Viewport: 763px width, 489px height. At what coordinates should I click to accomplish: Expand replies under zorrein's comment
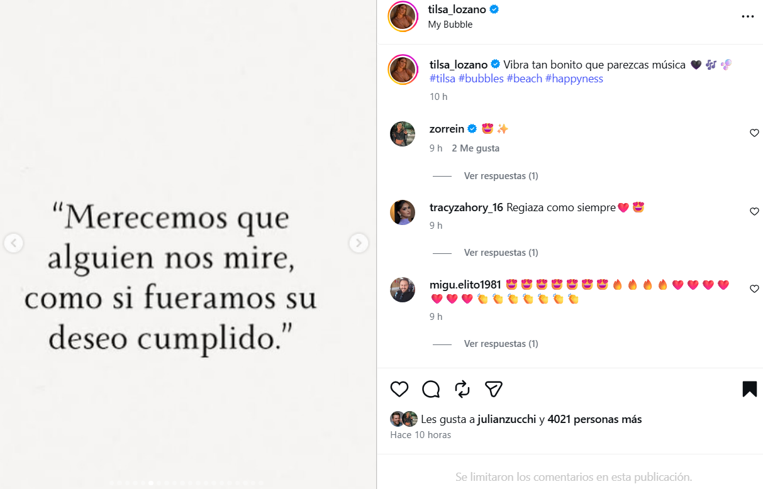[x=501, y=175]
